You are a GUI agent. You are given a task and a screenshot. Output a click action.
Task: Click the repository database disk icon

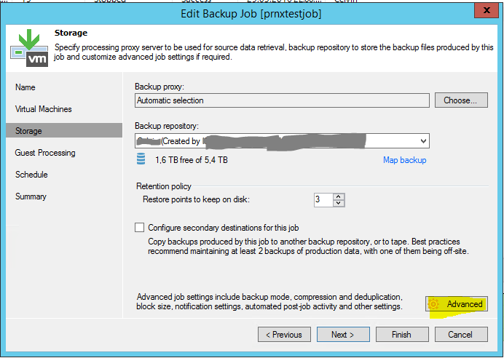point(141,159)
